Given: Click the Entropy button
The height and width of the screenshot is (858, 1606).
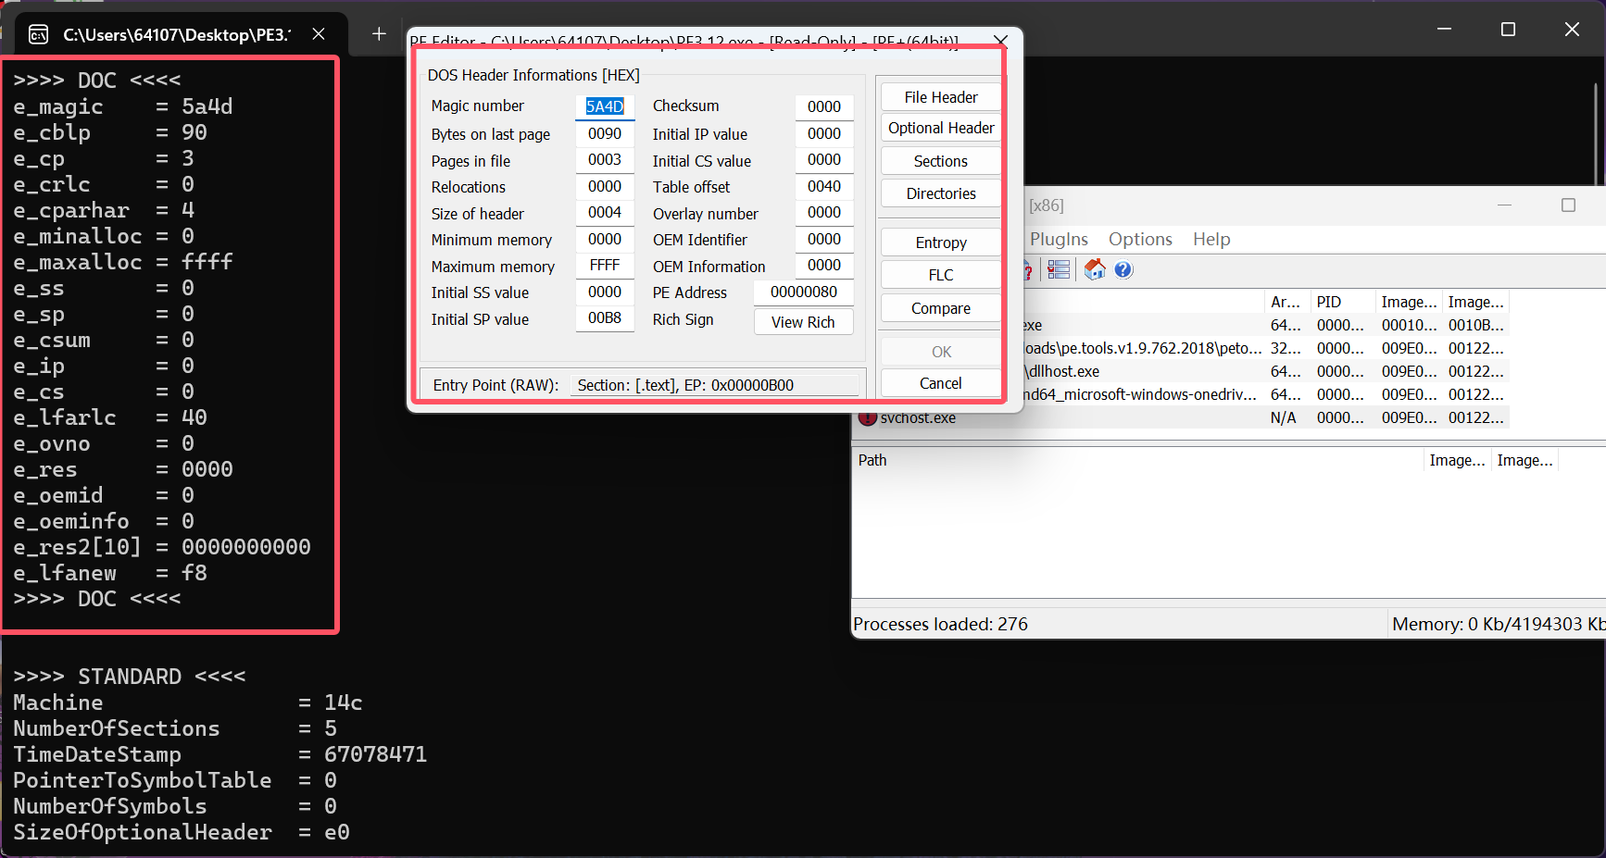Looking at the screenshot, I should [941, 242].
